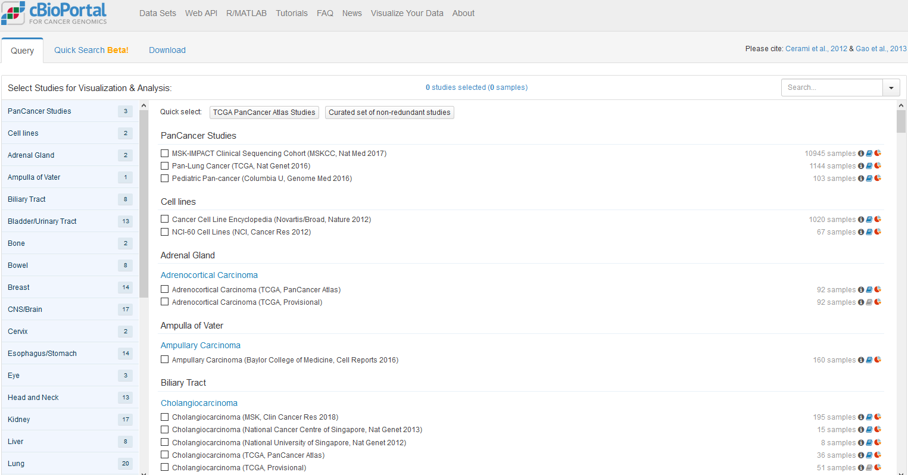Image resolution: width=908 pixels, height=475 pixels.
Task: Open the dropdown arrow next to search box
Action: click(891, 87)
